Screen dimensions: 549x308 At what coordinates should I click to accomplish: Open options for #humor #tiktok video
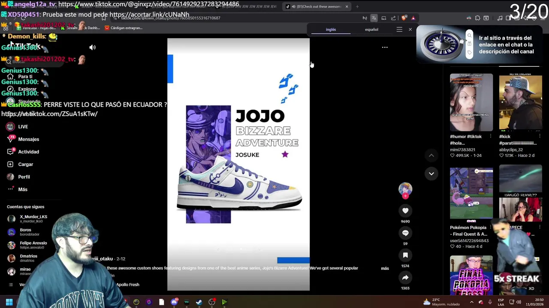491,136
